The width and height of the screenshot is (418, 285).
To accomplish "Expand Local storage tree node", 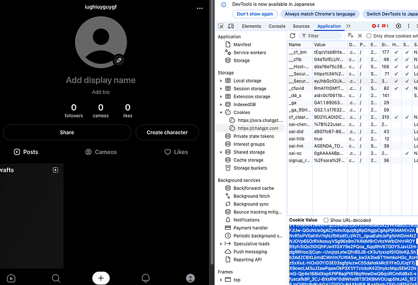I will click(221, 81).
